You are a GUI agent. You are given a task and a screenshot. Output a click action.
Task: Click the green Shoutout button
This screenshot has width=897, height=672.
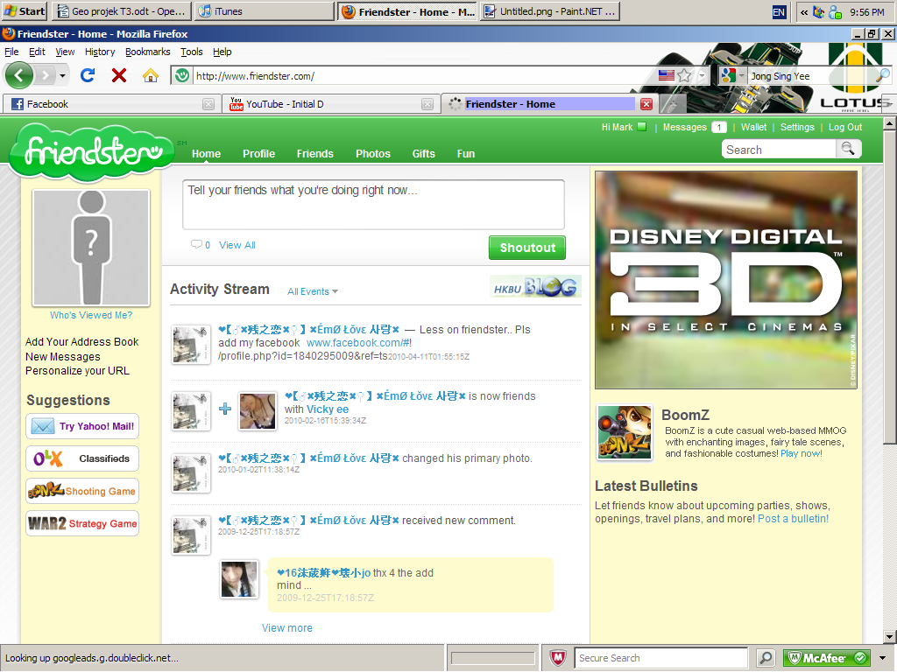(x=527, y=248)
